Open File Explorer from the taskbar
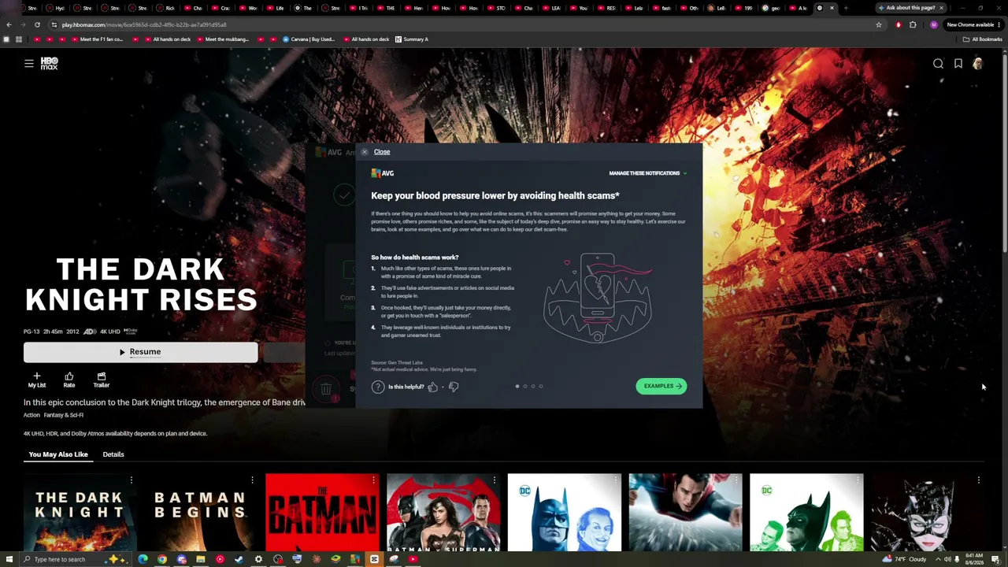This screenshot has height=567, width=1008. 201,559
